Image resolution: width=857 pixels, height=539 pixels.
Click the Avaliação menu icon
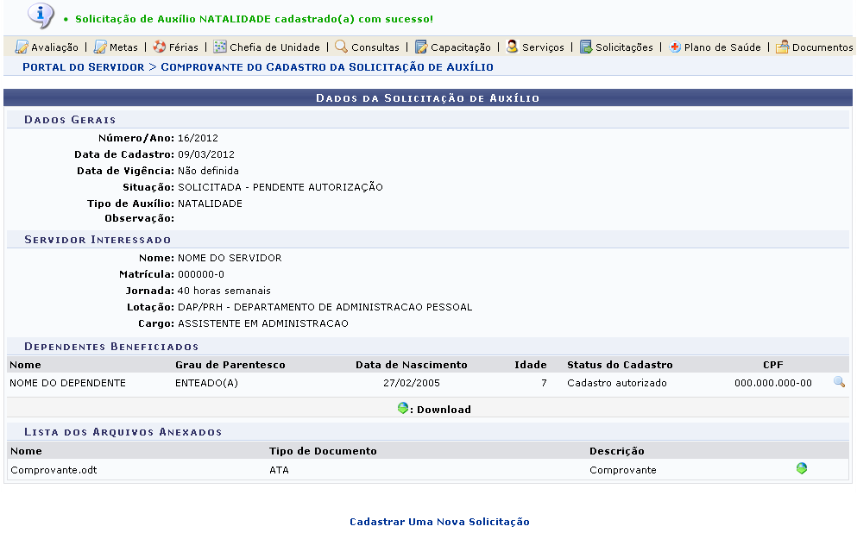tap(22, 47)
